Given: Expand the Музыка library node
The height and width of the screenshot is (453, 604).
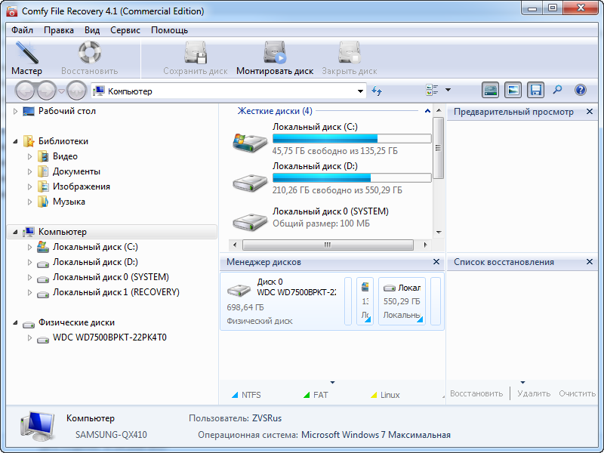Looking at the screenshot, I should (29, 202).
